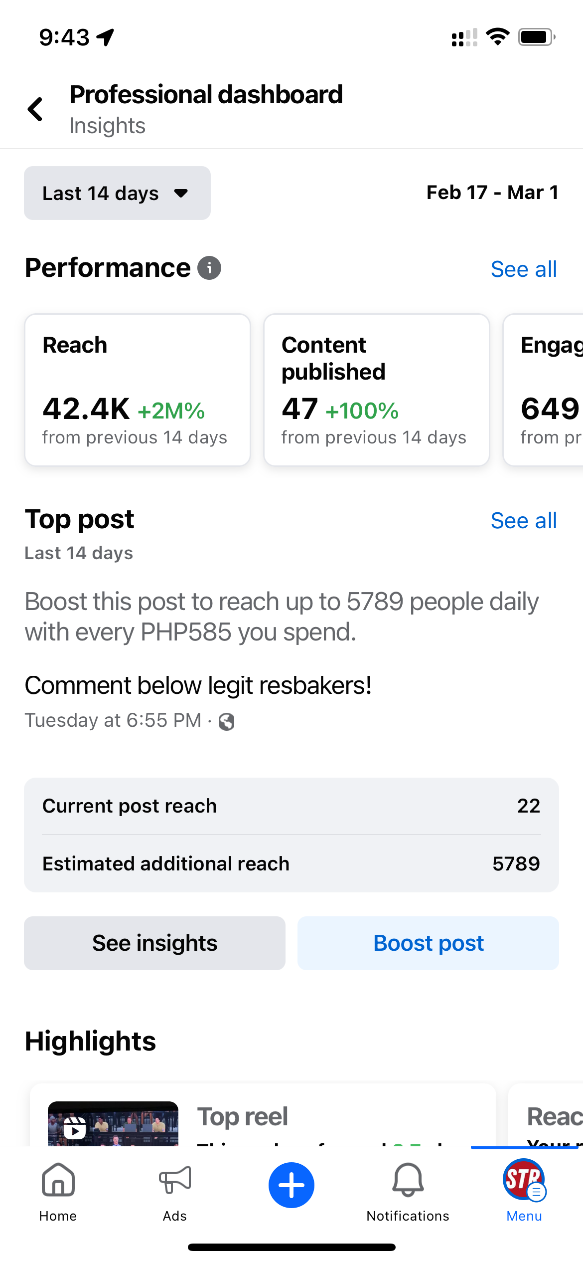Viewport: 583px width, 1263px height.
Task: Open the Comment below legit resbakers post
Action: click(x=198, y=685)
